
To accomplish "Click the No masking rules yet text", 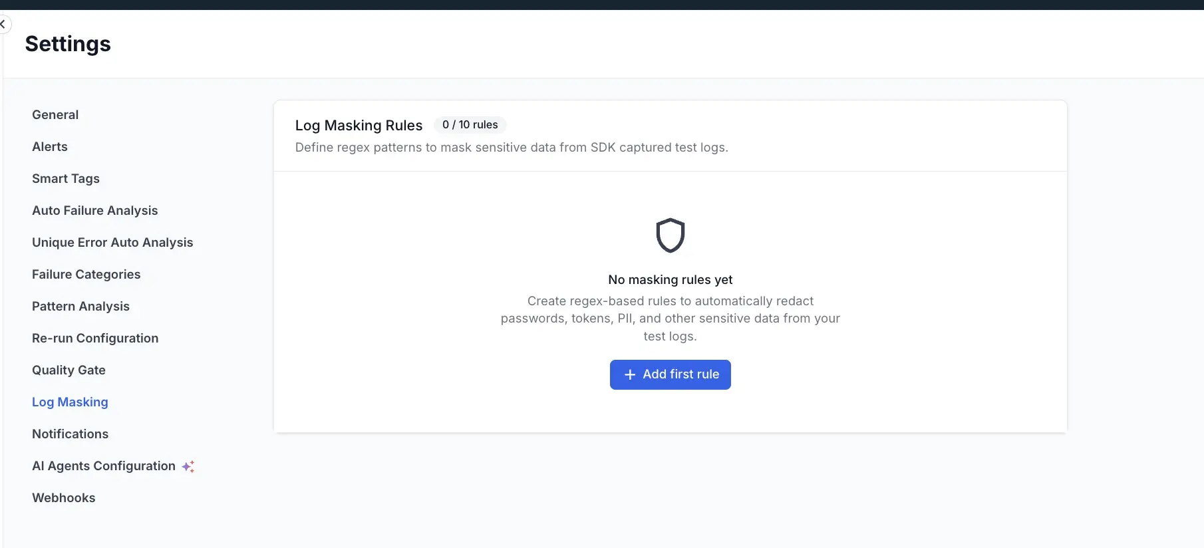I will [671, 279].
